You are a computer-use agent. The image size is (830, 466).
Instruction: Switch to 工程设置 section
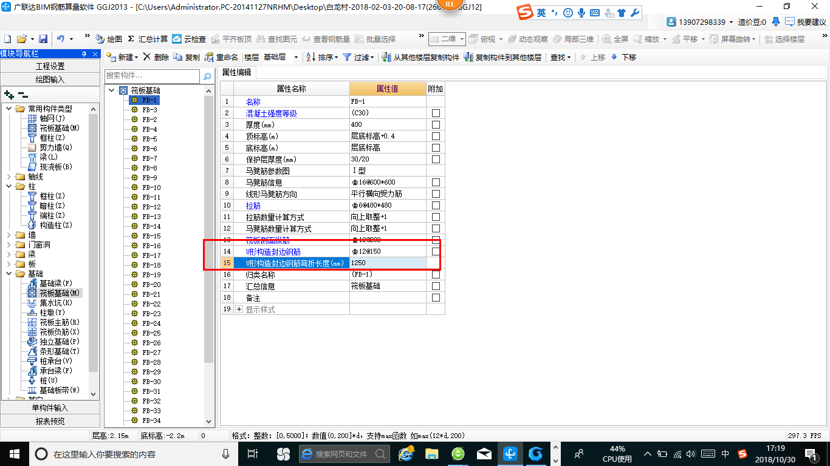coord(50,66)
